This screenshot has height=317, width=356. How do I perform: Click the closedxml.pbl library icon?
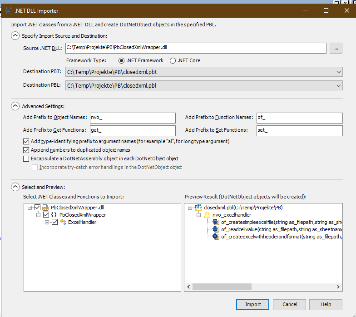pos(198,208)
